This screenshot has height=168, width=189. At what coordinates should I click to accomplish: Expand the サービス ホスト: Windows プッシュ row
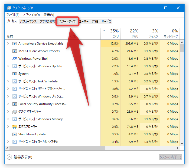[x=8, y=96]
